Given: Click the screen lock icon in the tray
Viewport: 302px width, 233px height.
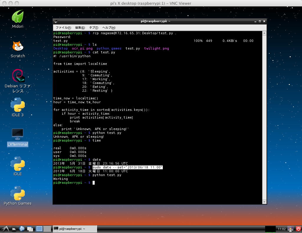Looking at the screenshot, I should point(290,229).
